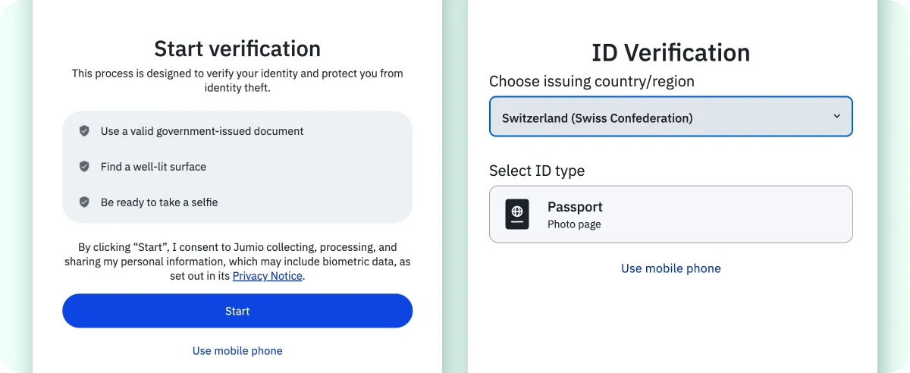Choose Passport as the ID type

(671, 215)
